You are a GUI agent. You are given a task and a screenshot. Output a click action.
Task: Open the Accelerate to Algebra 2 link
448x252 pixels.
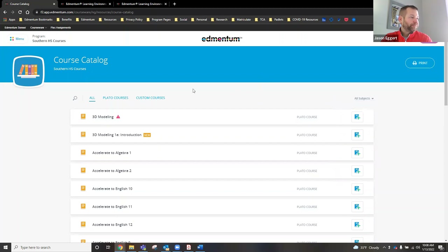click(x=112, y=171)
